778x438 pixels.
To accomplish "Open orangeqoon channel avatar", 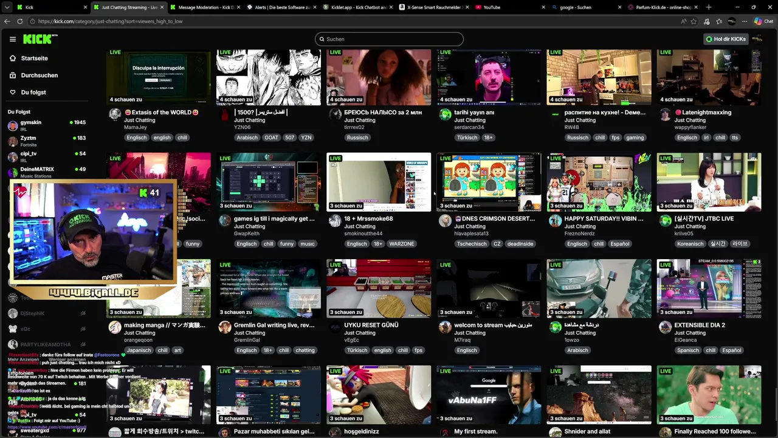I will pos(115,327).
